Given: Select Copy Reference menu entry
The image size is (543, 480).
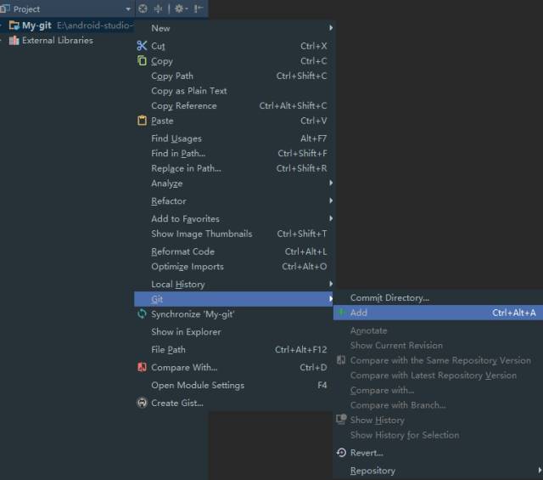Looking at the screenshot, I should coord(234,106).
